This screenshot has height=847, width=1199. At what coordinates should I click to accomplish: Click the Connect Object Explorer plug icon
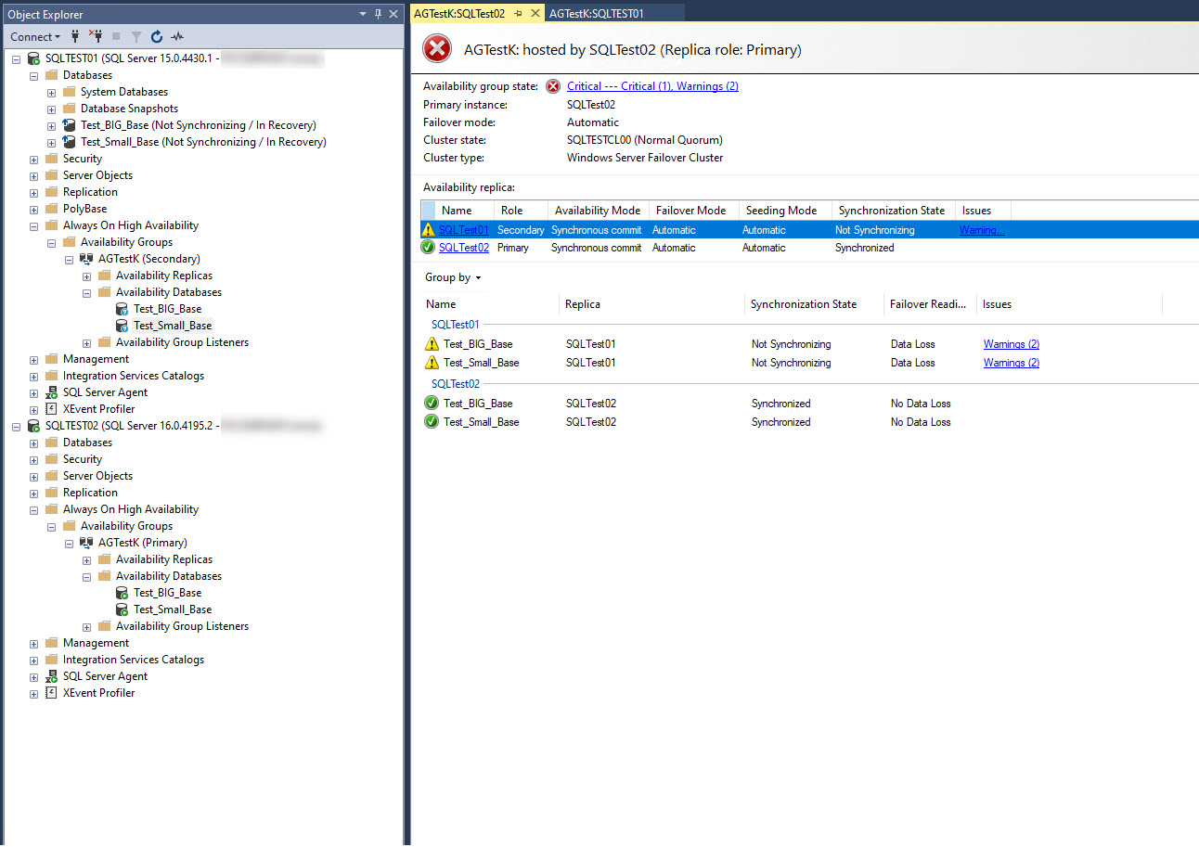tap(75, 36)
